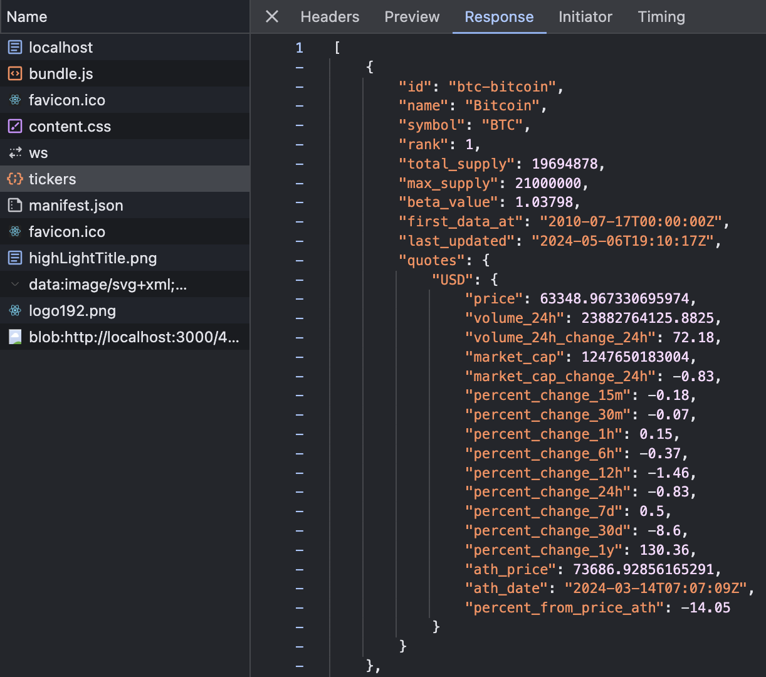The height and width of the screenshot is (677, 766).
Task: Click the React icon beside logo192.png
Action: [15, 310]
